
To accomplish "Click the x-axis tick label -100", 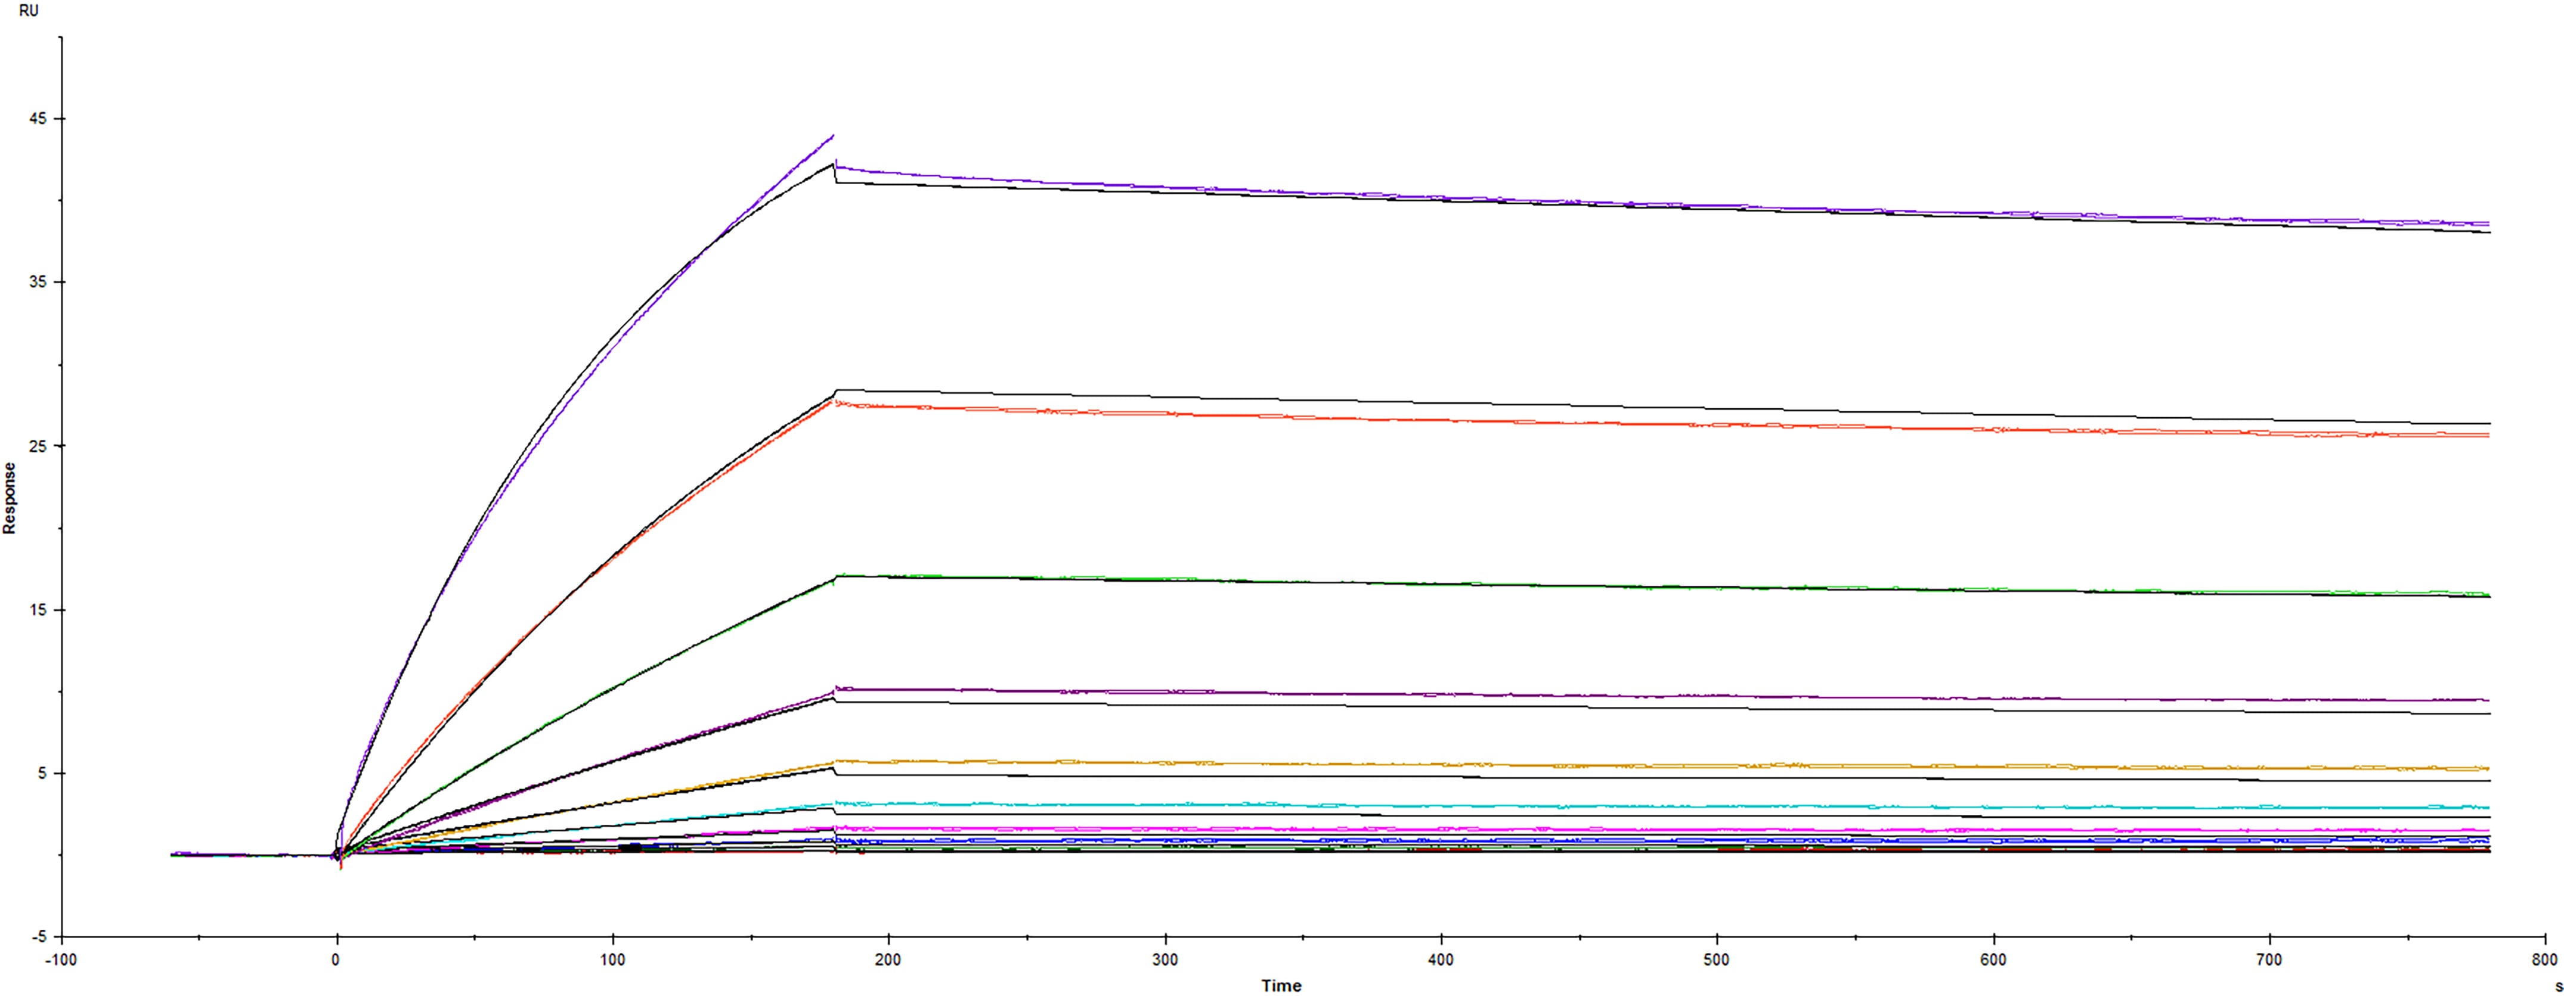I will [61, 960].
